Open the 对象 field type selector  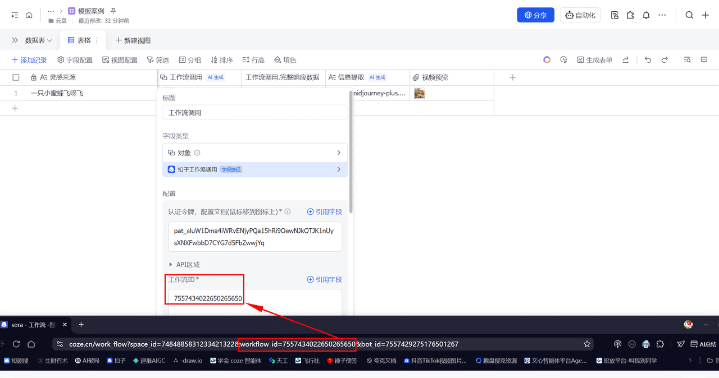point(255,152)
